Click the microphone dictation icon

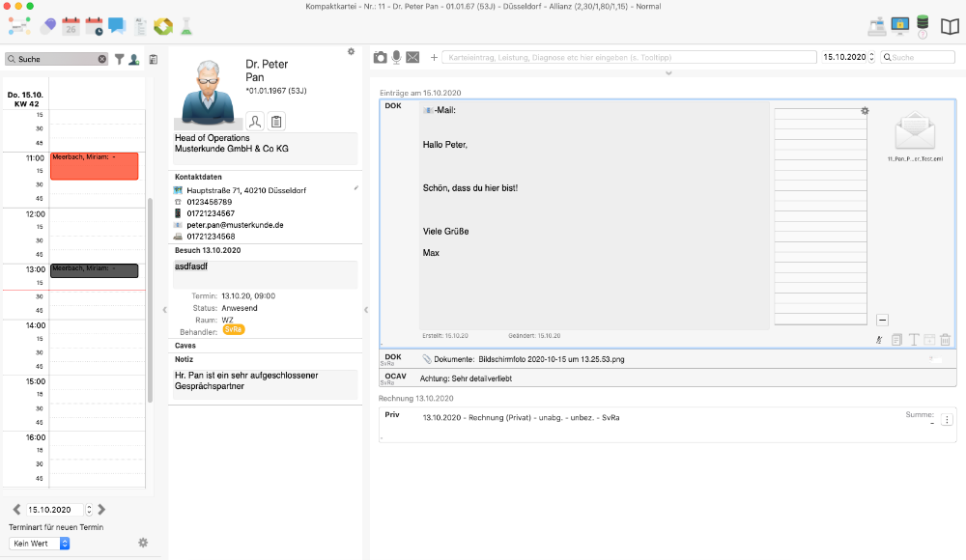click(x=396, y=58)
